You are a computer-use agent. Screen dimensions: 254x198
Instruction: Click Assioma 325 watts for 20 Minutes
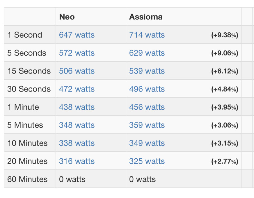147,161
